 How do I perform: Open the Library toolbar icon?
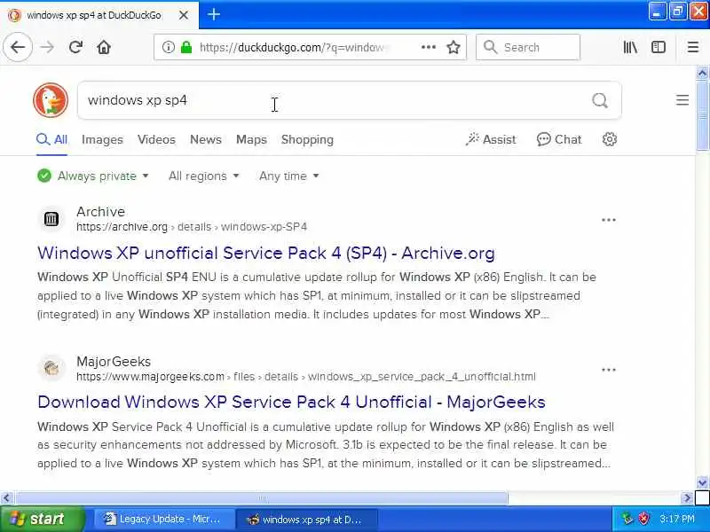point(630,47)
